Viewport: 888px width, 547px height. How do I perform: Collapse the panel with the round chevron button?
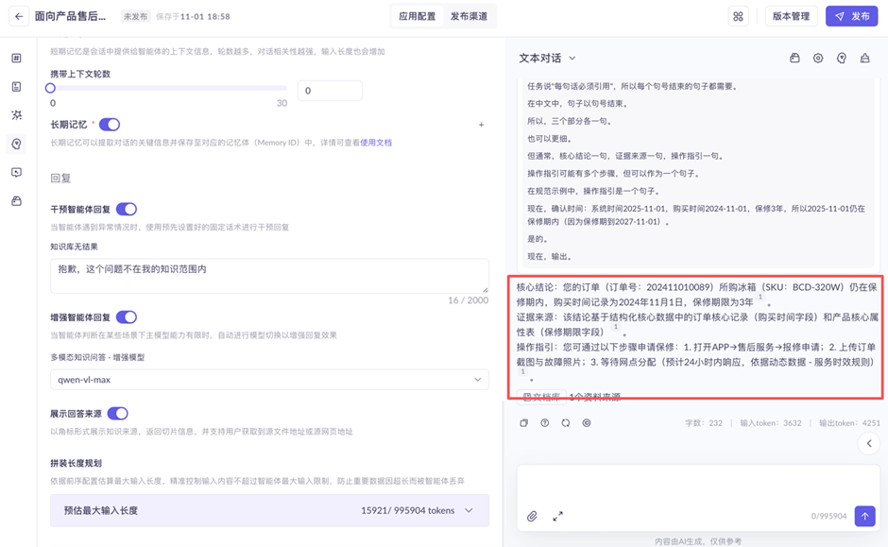click(x=869, y=443)
